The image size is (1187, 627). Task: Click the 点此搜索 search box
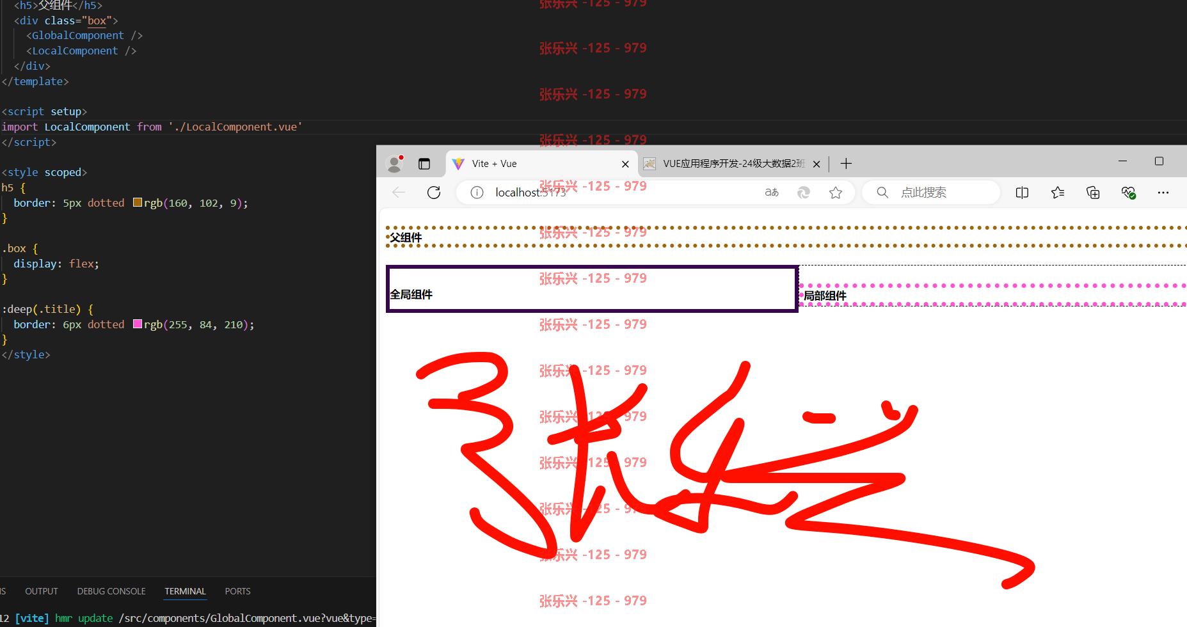click(x=931, y=193)
